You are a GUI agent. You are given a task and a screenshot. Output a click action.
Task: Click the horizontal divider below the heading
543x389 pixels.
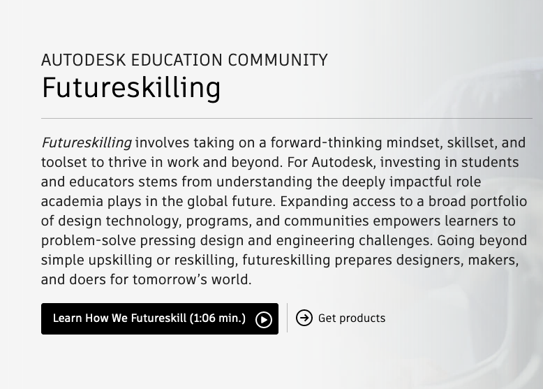pos(287,119)
